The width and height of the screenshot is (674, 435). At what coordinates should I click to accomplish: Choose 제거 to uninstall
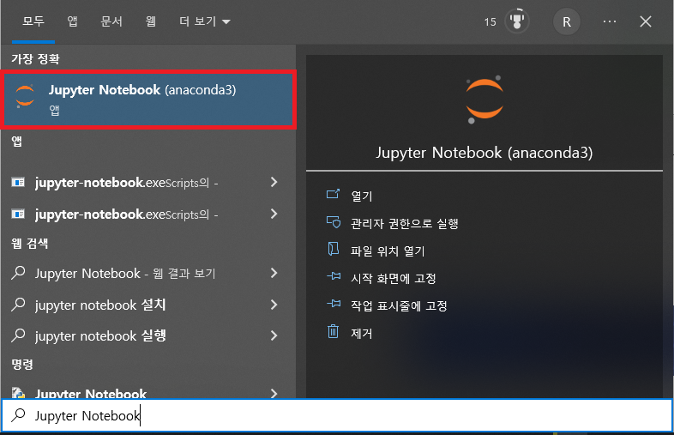pos(362,334)
